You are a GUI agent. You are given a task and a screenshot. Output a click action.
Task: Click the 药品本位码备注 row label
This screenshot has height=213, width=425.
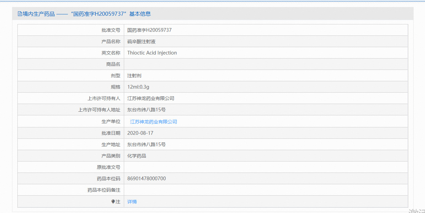(x=104, y=190)
